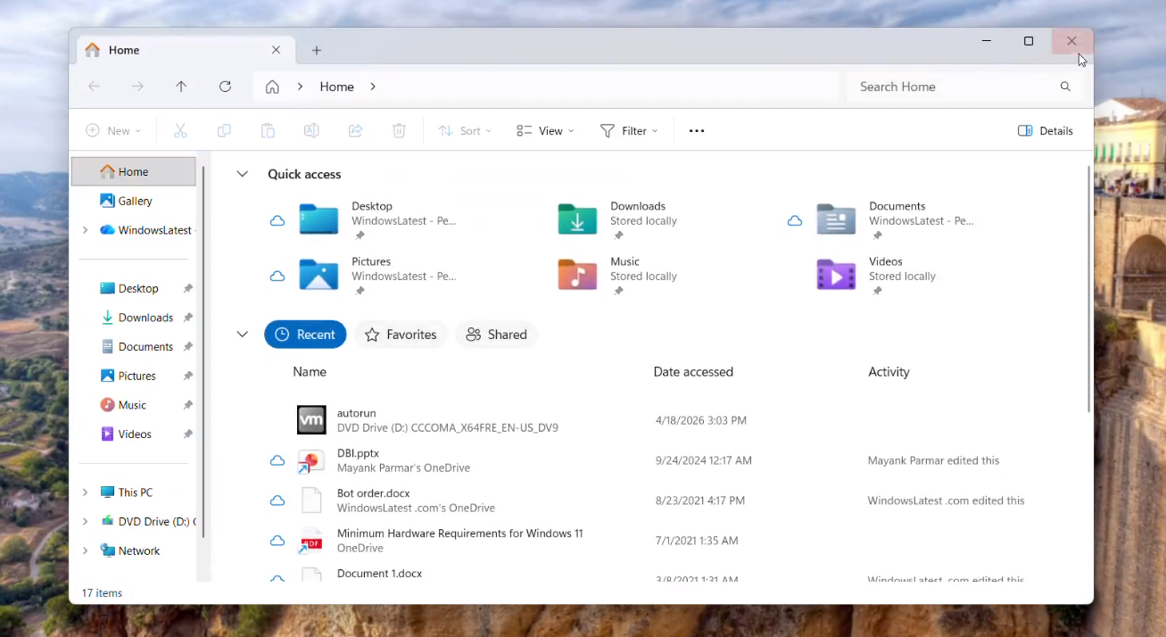1166x637 pixels.
Task: Open the See more ellipsis menu
Action: click(697, 131)
